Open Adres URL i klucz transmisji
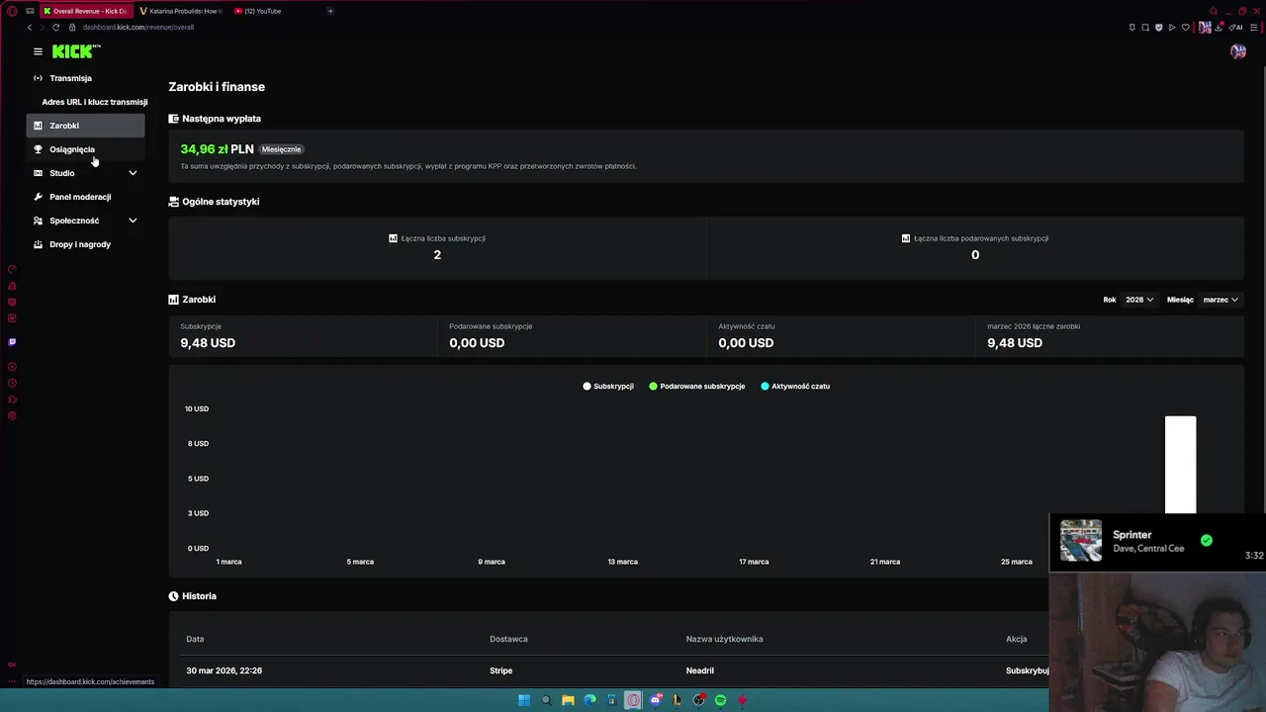Screen dimensions: 1266x712 click(x=94, y=102)
